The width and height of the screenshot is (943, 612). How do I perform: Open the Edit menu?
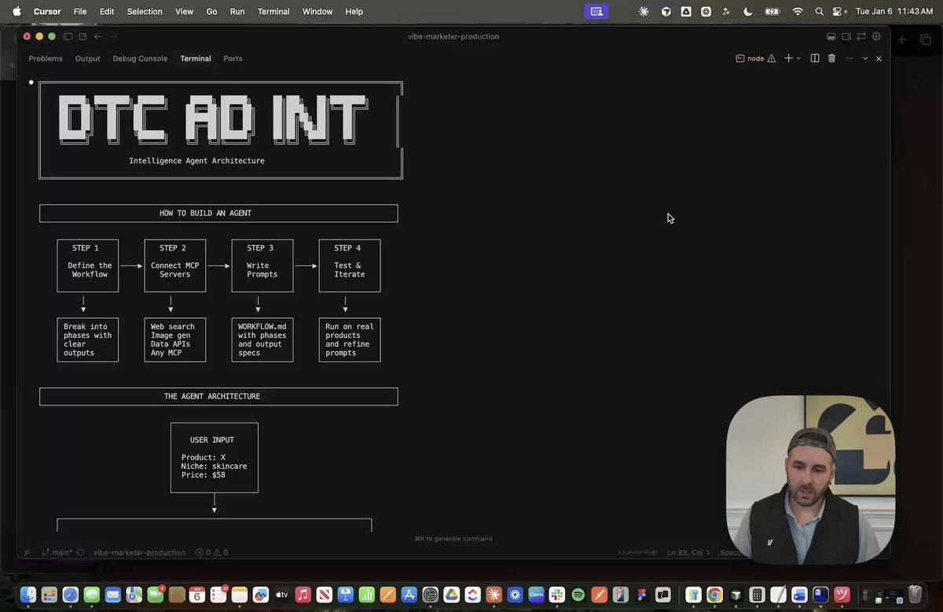tap(107, 11)
